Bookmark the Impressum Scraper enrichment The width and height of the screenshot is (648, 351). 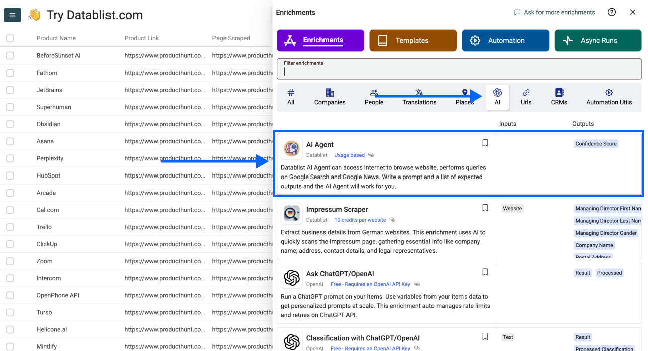[x=485, y=208]
